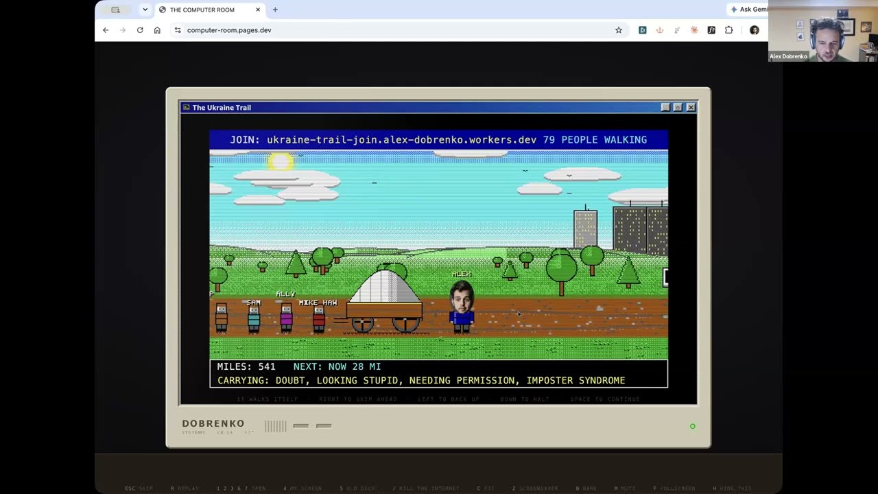Go back using the browser back arrow
Image resolution: width=878 pixels, height=494 pixels.
[106, 30]
